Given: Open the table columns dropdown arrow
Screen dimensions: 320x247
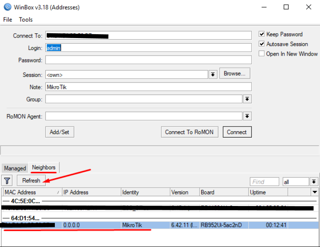Looking at the screenshot, I should pos(315,192).
